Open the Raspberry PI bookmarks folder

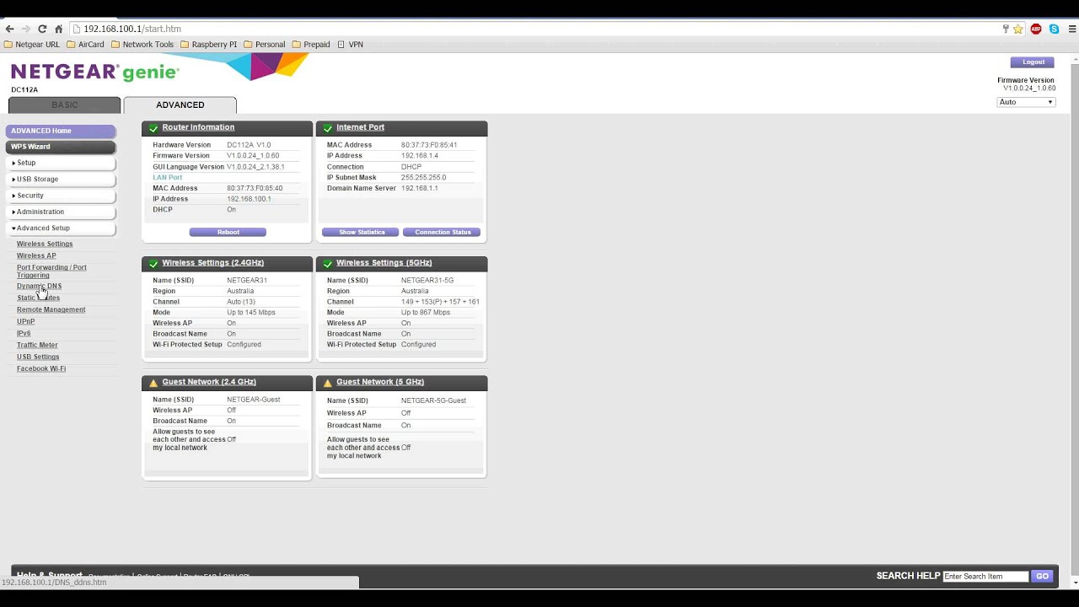click(209, 45)
